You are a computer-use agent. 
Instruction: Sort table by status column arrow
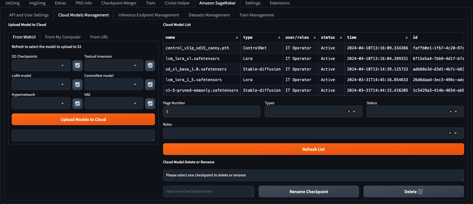[x=341, y=37]
